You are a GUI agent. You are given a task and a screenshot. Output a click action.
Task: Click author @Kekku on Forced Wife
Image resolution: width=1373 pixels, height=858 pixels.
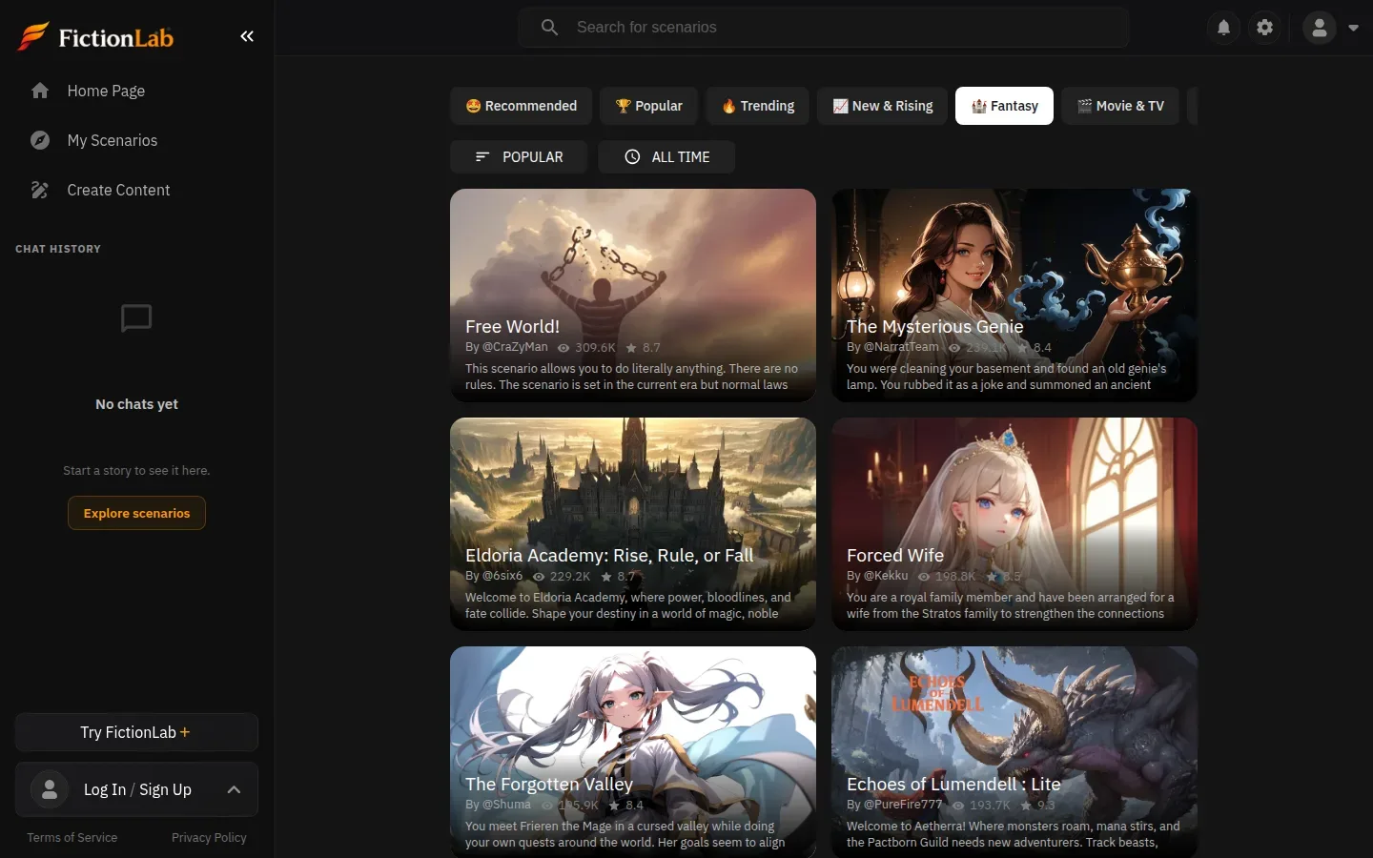pyautogui.click(x=886, y=576)
